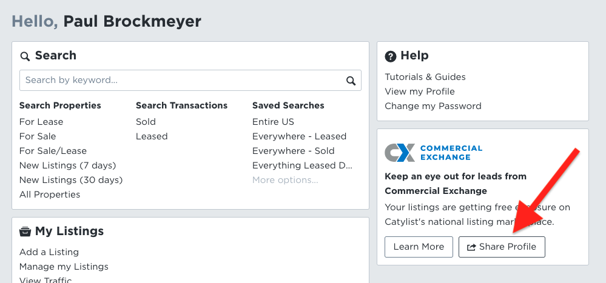Screen dimensions: 606x283
Task: Open For Lease property search
Action: [41, 122]
